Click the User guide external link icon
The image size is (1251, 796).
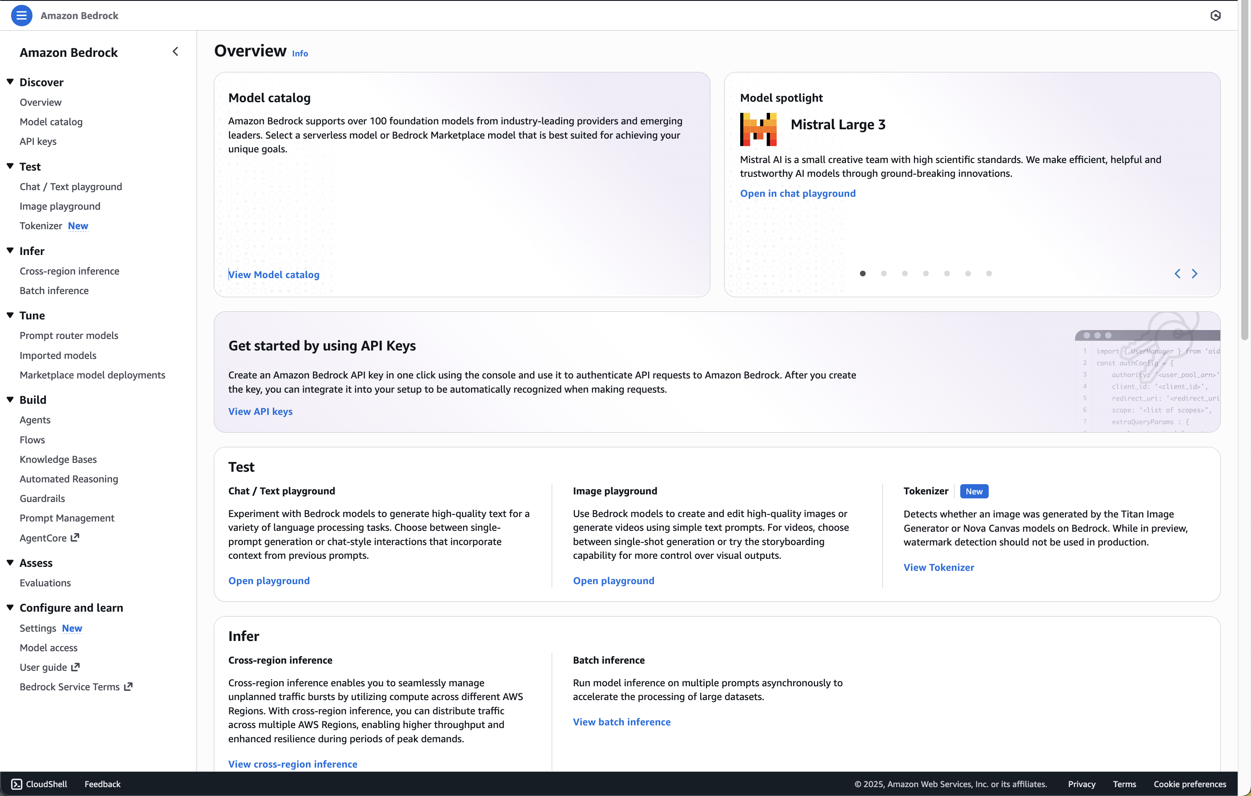(x=75, y=667)
